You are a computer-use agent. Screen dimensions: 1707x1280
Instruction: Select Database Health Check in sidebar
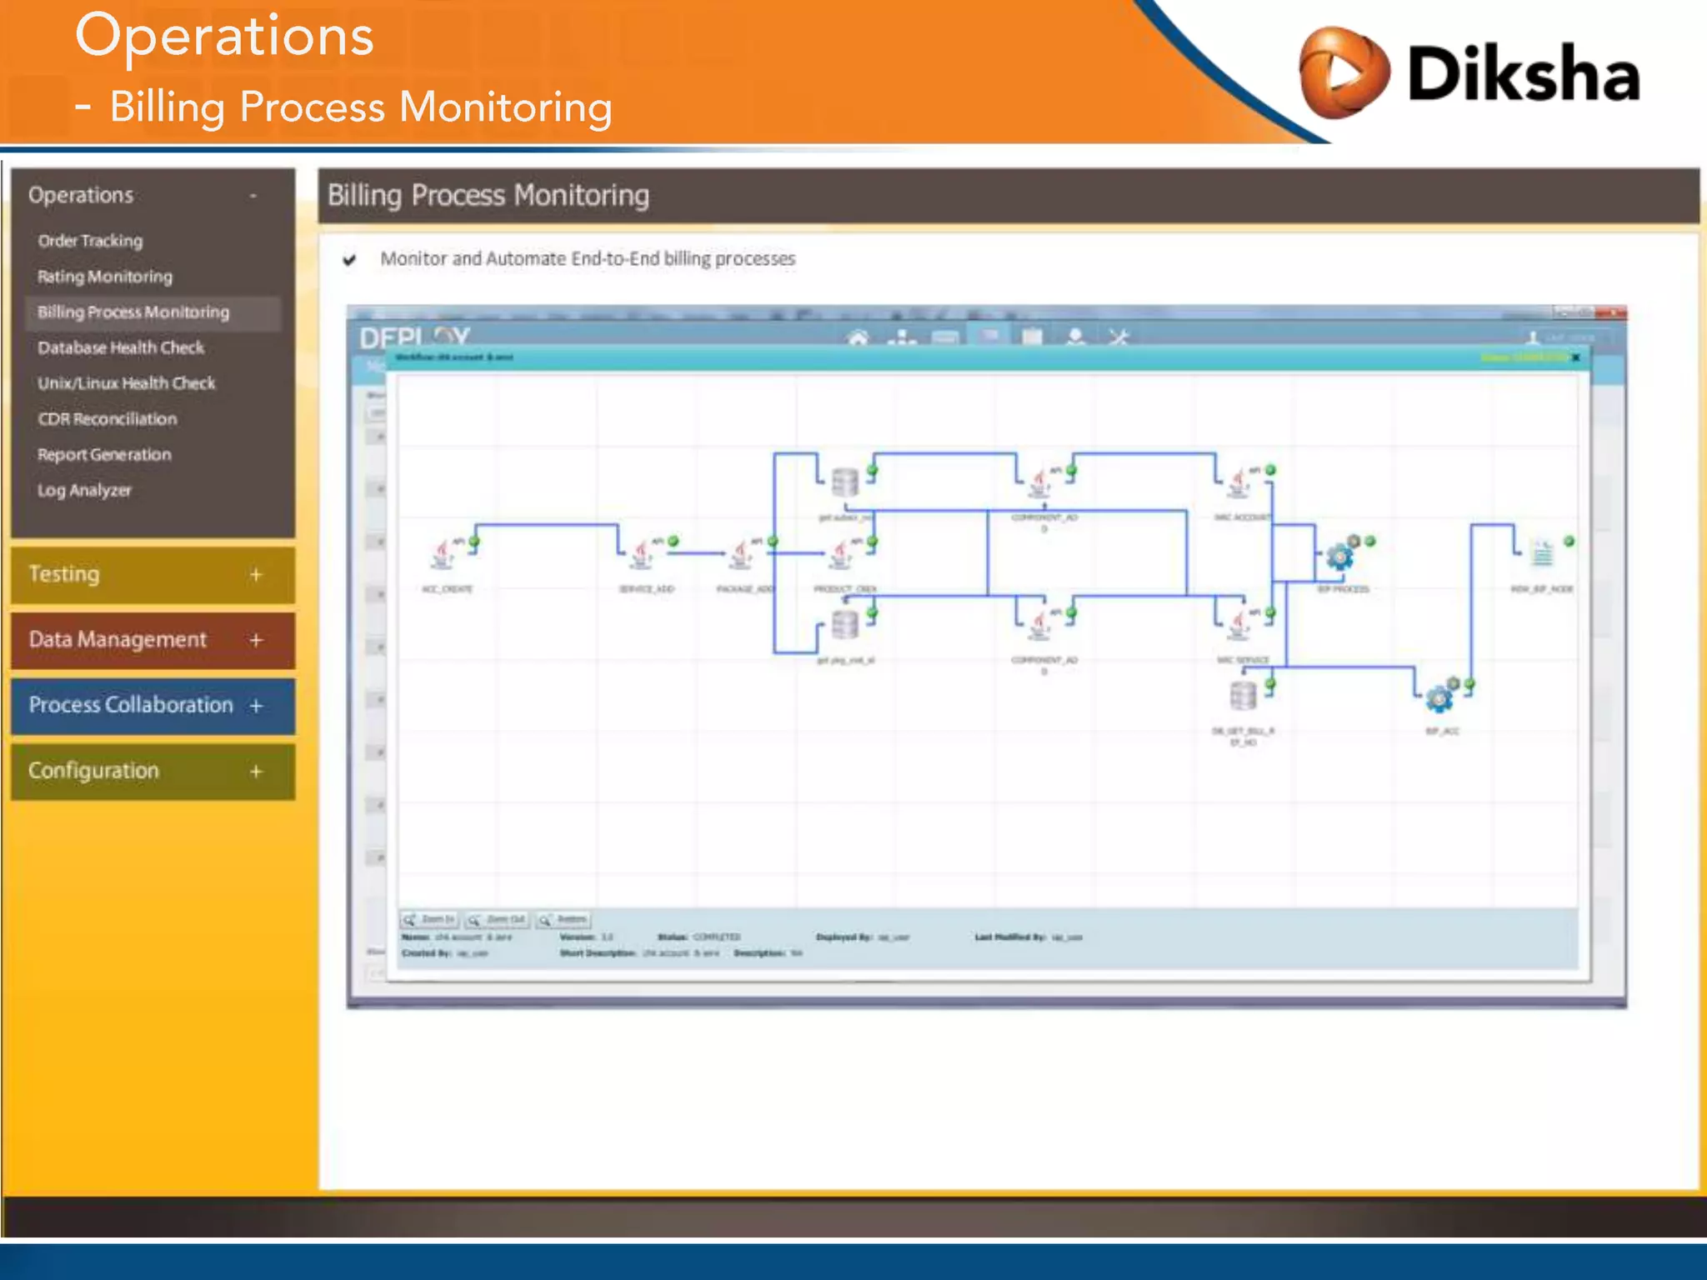pos(121,347)
